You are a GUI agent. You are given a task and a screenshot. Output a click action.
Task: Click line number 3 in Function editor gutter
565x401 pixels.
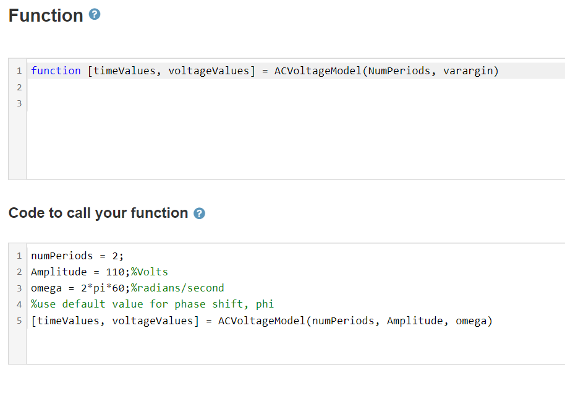click(19, 103)
